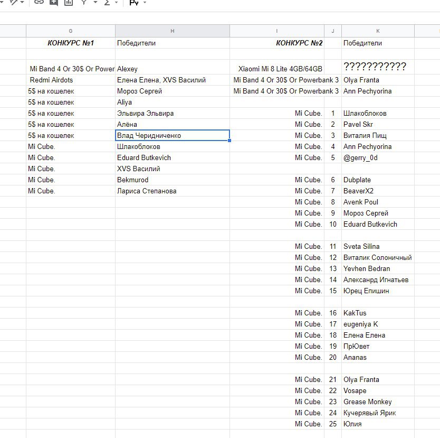
Task: Select the column G header
Action: pos(71,31)
